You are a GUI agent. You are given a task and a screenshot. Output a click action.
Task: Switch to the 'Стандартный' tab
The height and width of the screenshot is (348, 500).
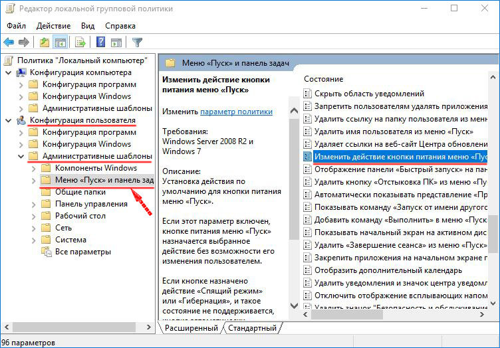(252, 328)
